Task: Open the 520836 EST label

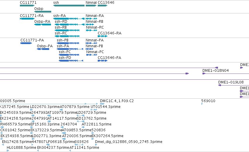Action: 98,130
